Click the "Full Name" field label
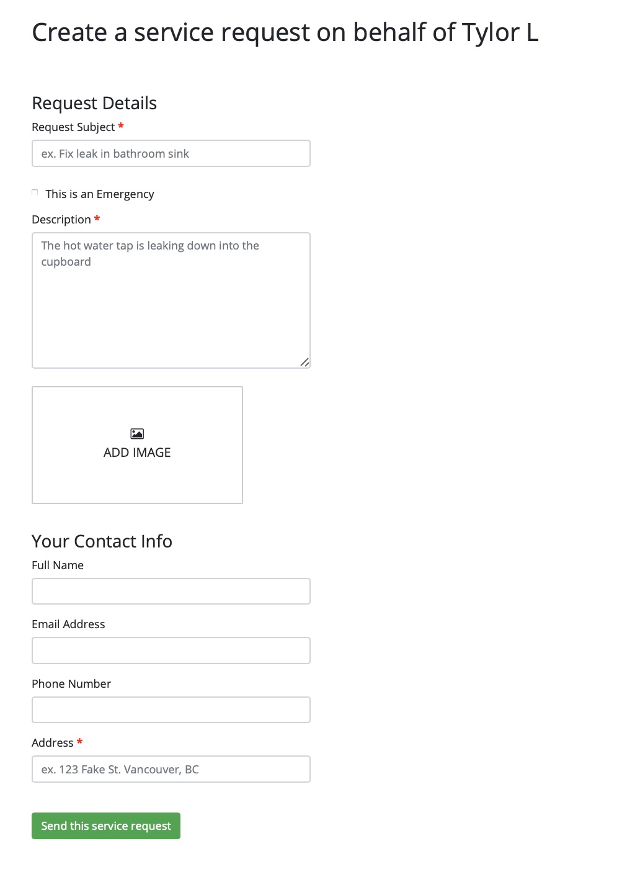The image size is (635, 869). click(58, 565)
